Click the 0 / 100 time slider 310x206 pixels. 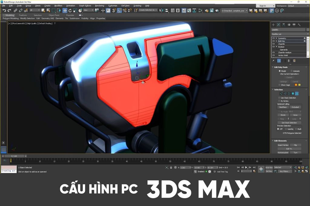[x=14, y=156]
